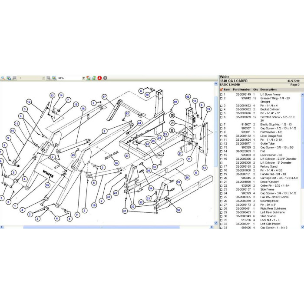Click diagram horizontal scrollbar left arrow
The image size is (304, 304).
pos(2,227)
